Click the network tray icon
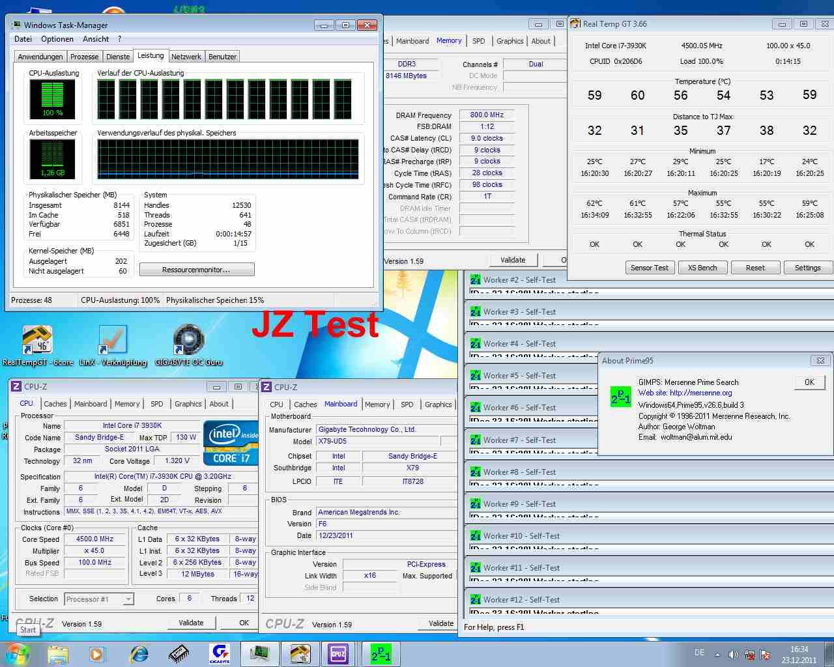The width and height of the screenshot is (834, 667). coord(749,654)
